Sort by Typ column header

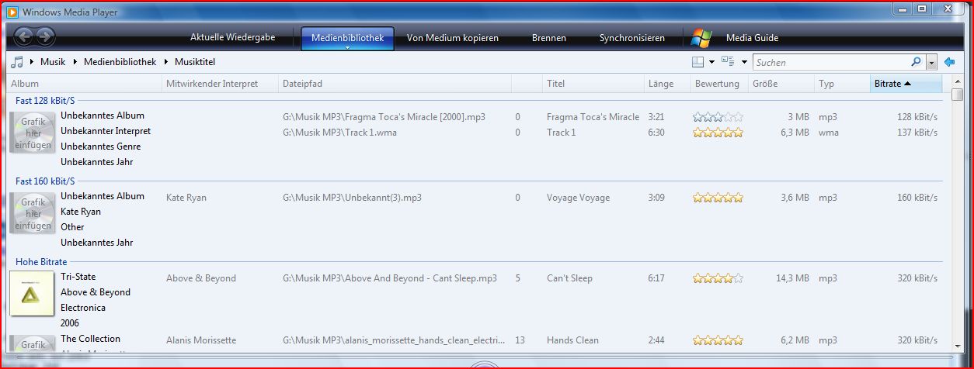point(842,84)
